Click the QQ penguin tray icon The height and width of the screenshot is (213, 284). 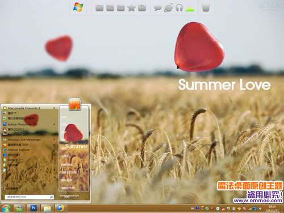[x=223, y=208]
